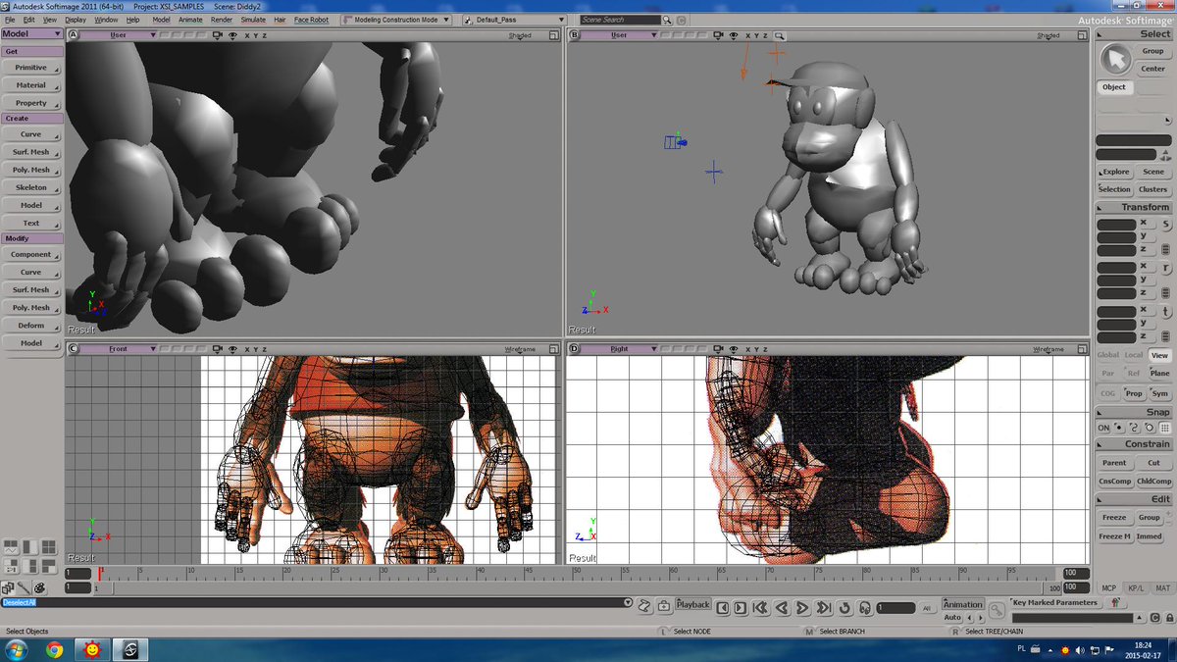Click the magnifier zoom icon in viewport B
This screenshot has height=662, width=1177.
[780, 35]
